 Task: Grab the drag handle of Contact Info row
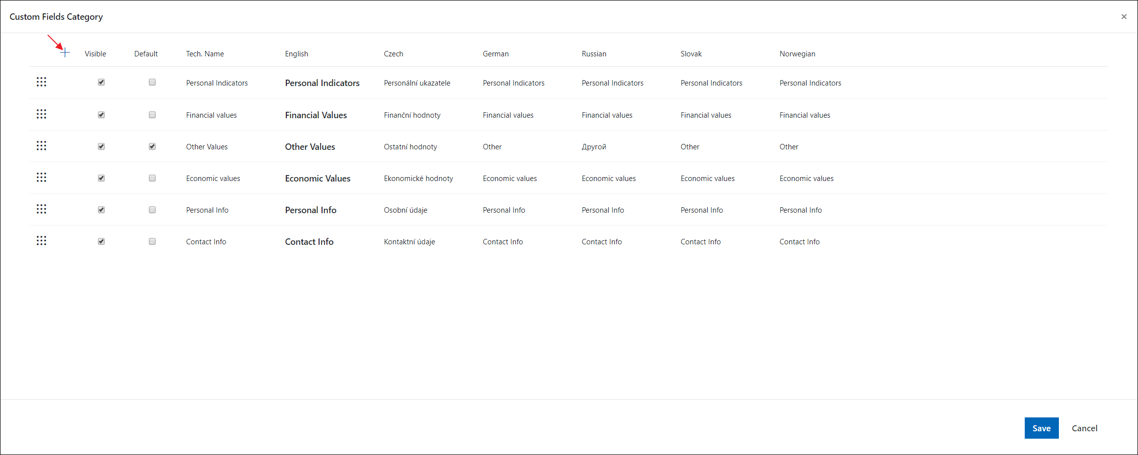[x=42, y=241]
